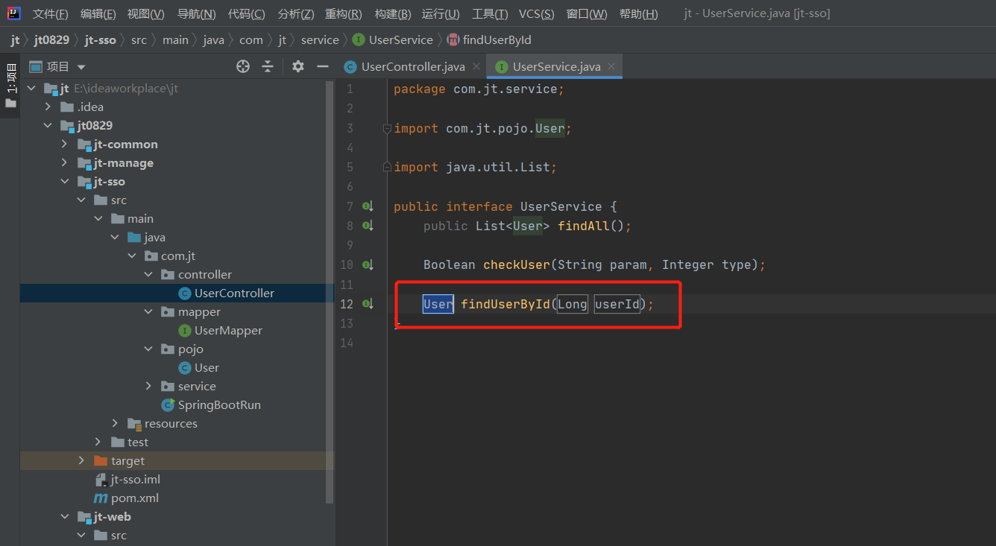Open the 窗口(W) menu
Image resolution: width=996 pixels, height=546 pixels.
tap(587, 13)
